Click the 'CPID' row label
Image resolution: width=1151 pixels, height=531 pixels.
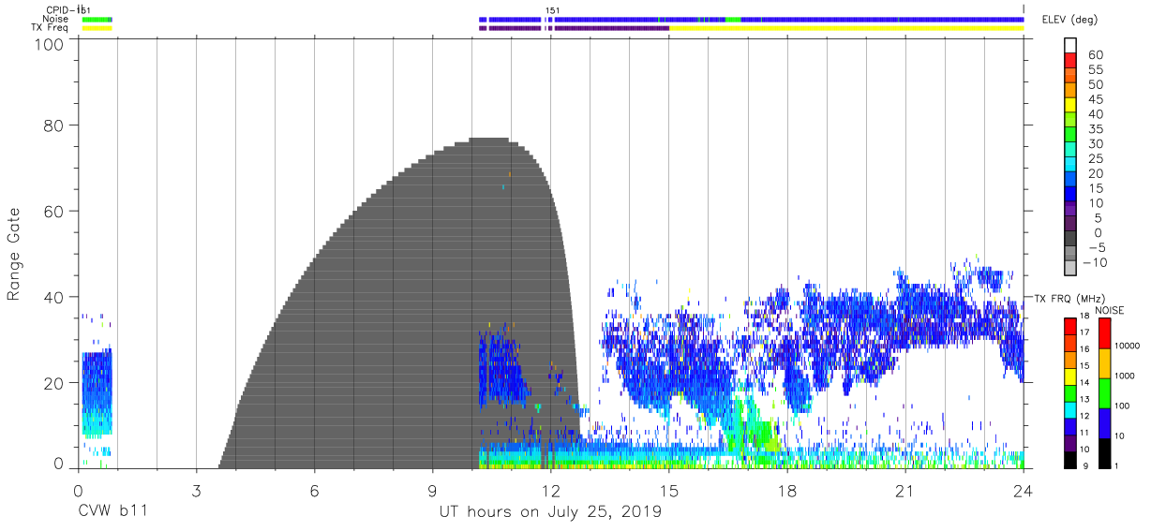coord(59,10)
